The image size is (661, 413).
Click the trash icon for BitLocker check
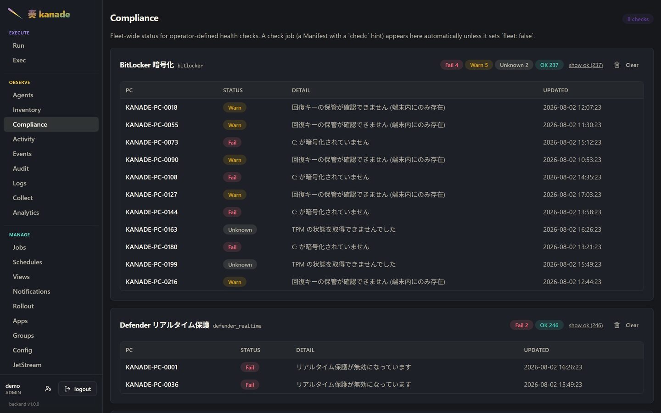click(x=617, y=65)
